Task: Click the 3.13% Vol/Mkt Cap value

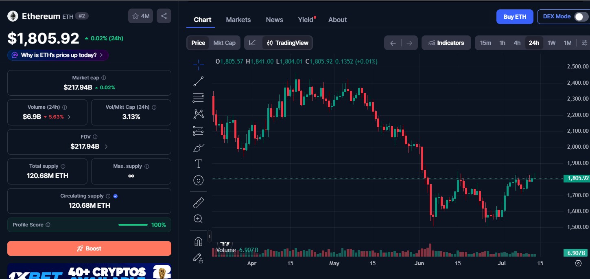Action: point(131,116)
